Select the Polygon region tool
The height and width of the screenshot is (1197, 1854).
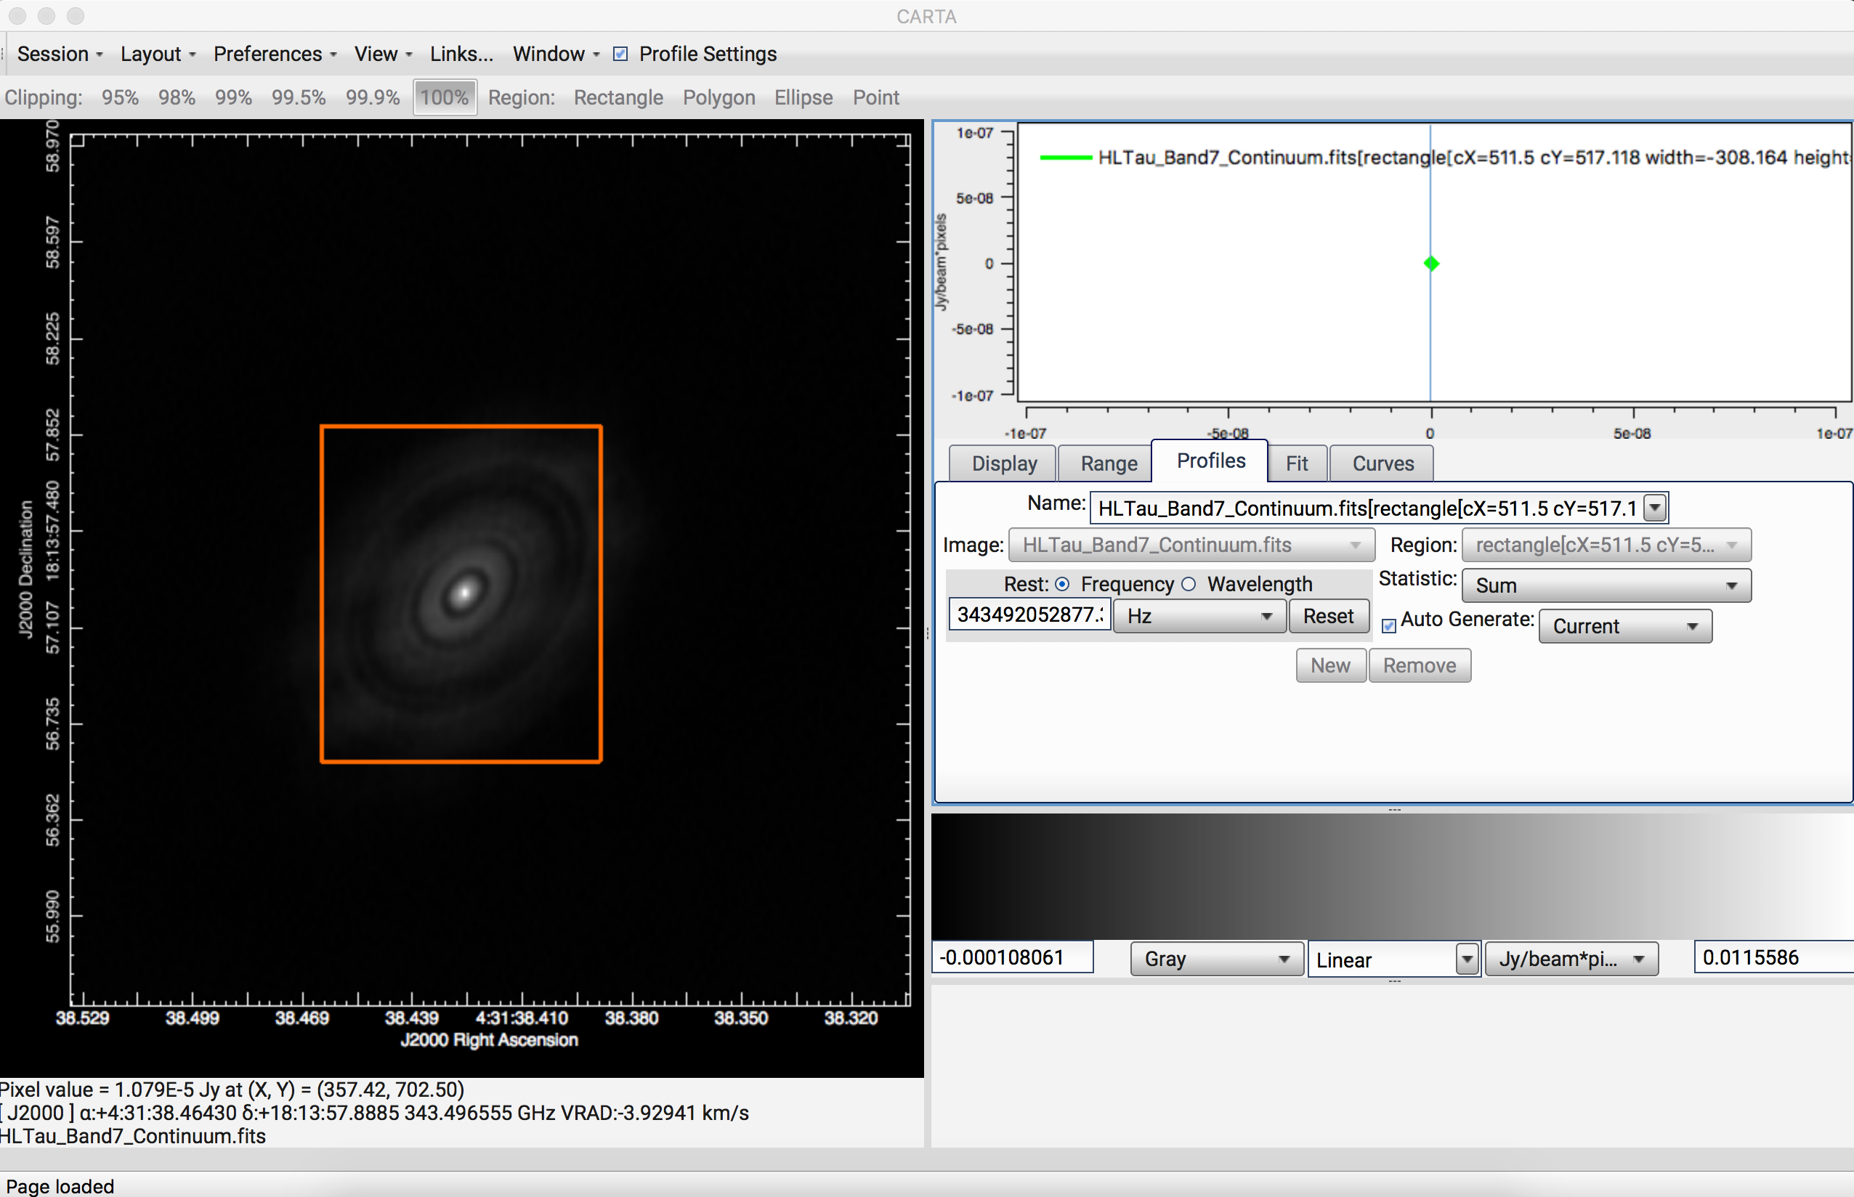tap(718, 97)
